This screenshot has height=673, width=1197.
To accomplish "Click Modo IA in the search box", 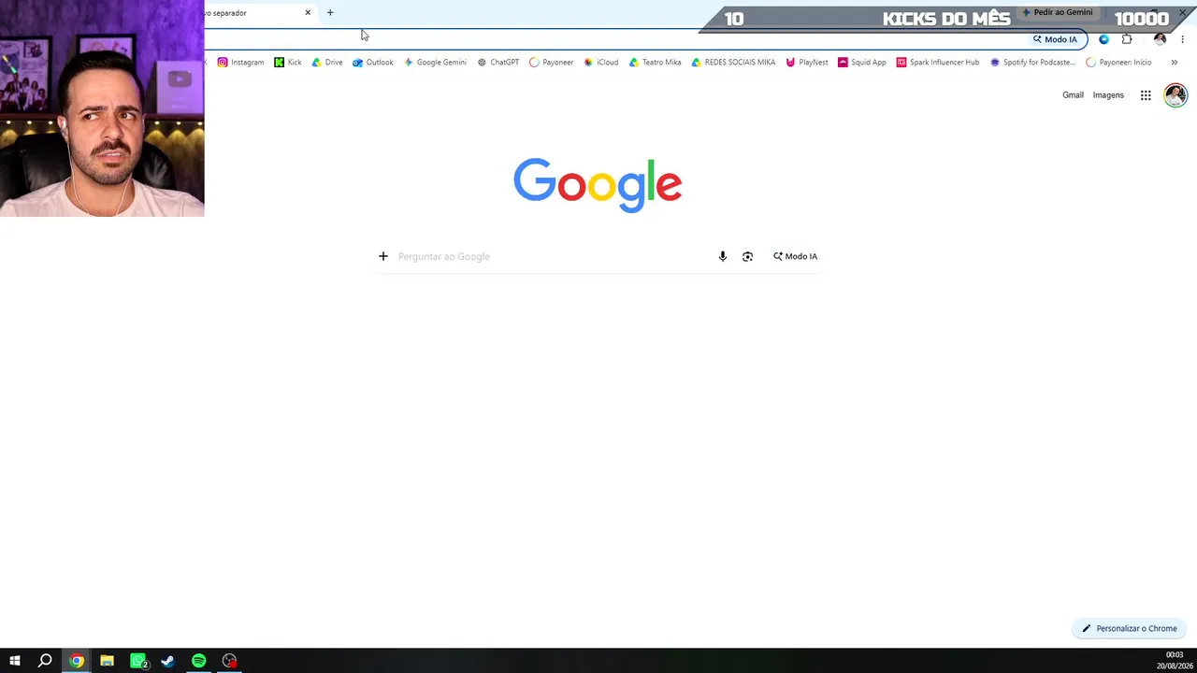I will click(795, 256).
